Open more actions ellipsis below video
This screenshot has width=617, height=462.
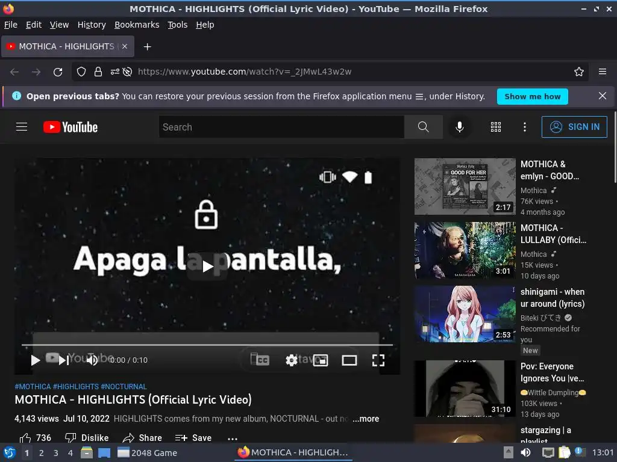tap(233, 439)
